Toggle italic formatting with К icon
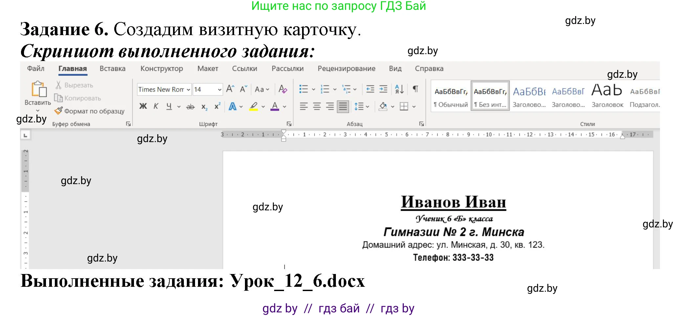 tap(155, 106)
